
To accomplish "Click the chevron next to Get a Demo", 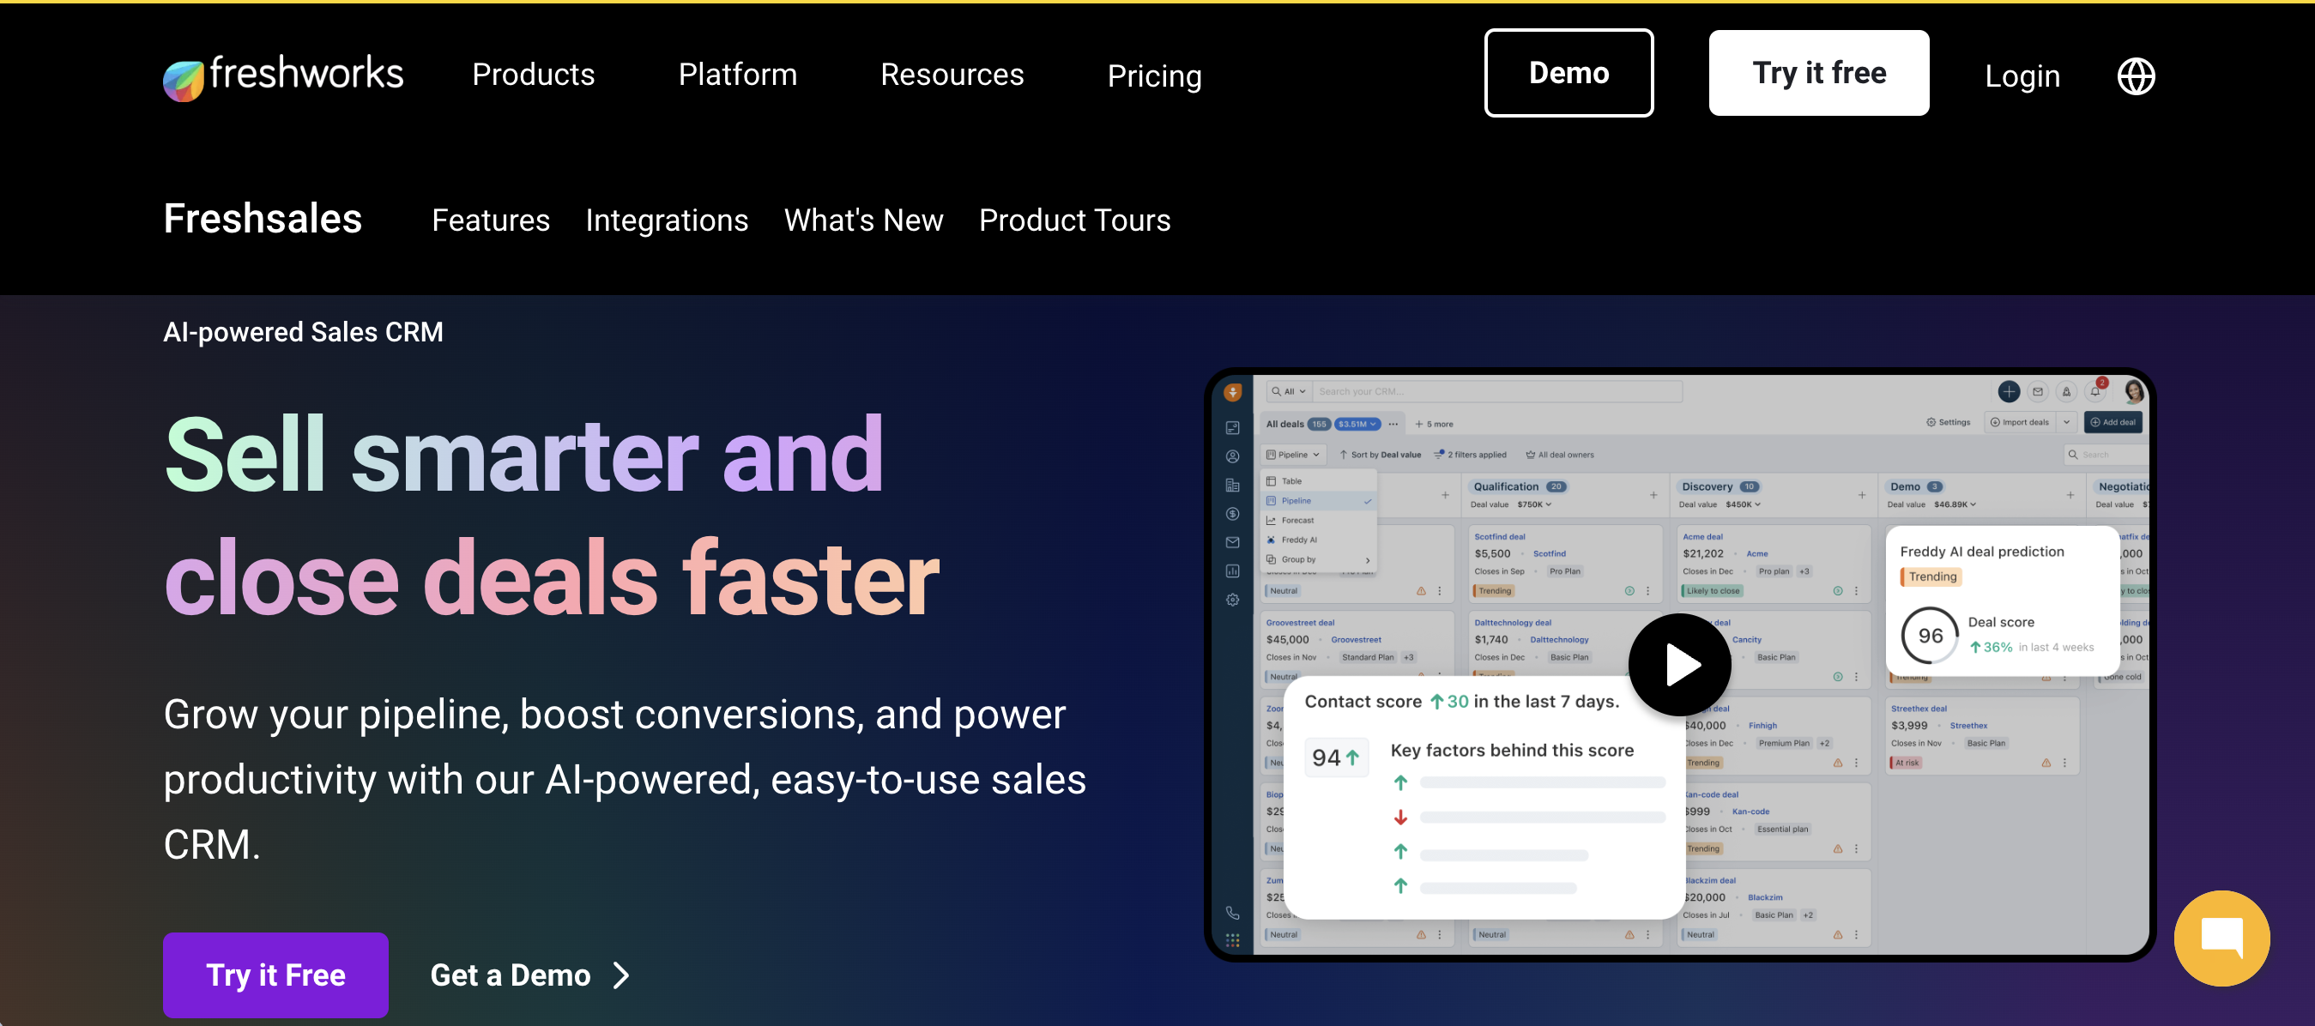I will [x=621, y=975].
